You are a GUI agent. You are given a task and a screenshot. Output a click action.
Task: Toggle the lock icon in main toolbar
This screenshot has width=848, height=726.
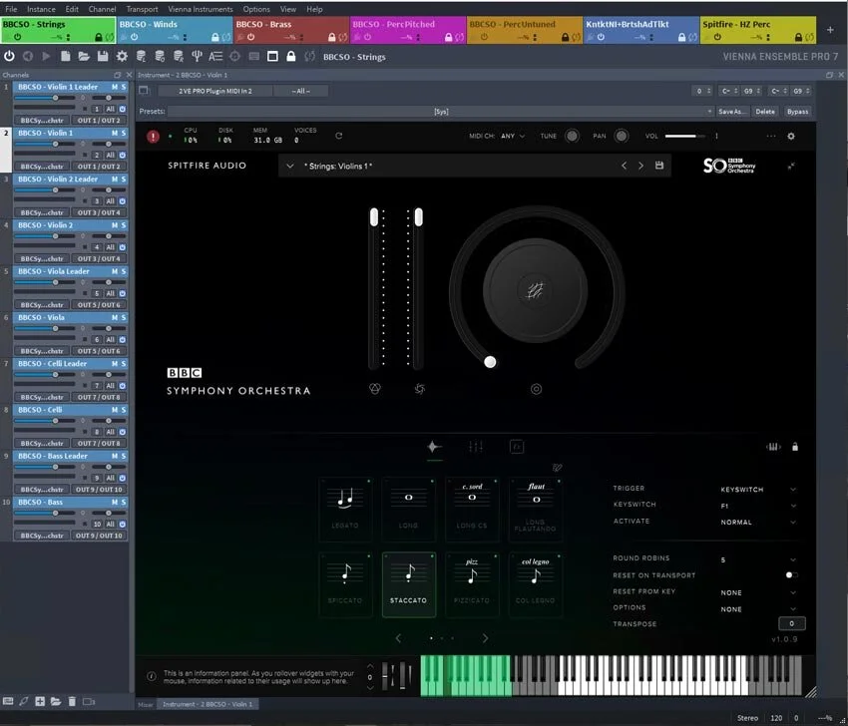291,56
